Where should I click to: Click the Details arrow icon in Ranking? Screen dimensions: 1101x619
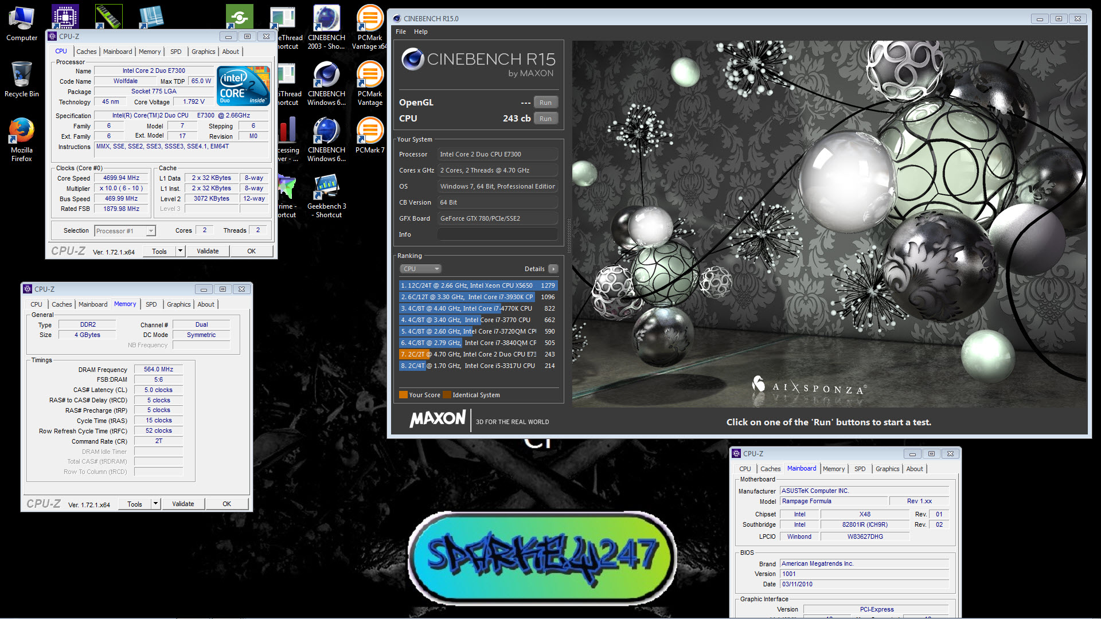[x=553, y=269]
